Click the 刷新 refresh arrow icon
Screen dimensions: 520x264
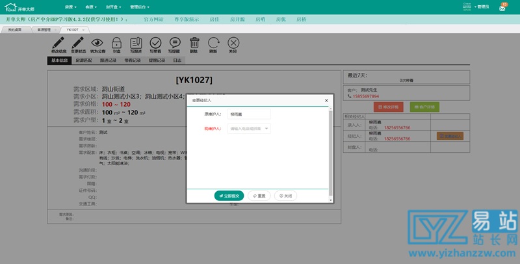214,43
